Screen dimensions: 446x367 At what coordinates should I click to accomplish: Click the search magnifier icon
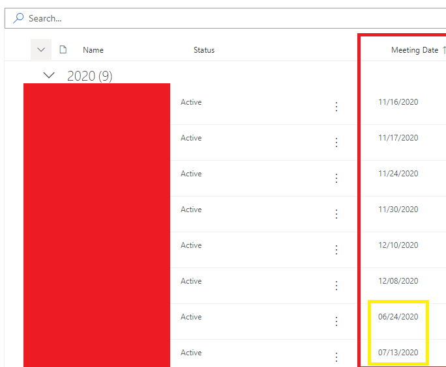tap(18, 18)
